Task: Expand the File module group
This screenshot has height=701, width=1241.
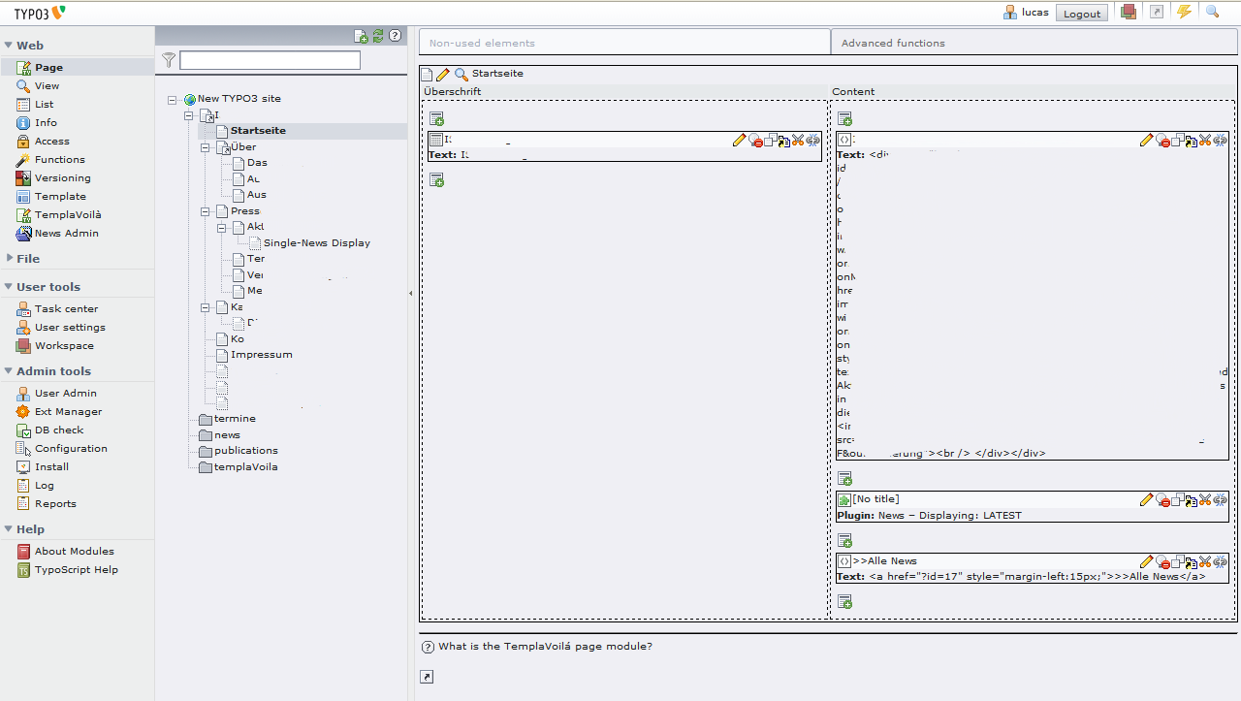Action: [x=9, y=259]
